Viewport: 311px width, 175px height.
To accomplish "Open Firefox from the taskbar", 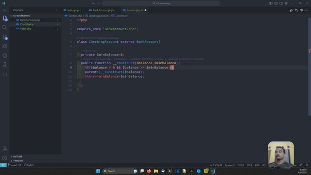I will click(149, 171).
